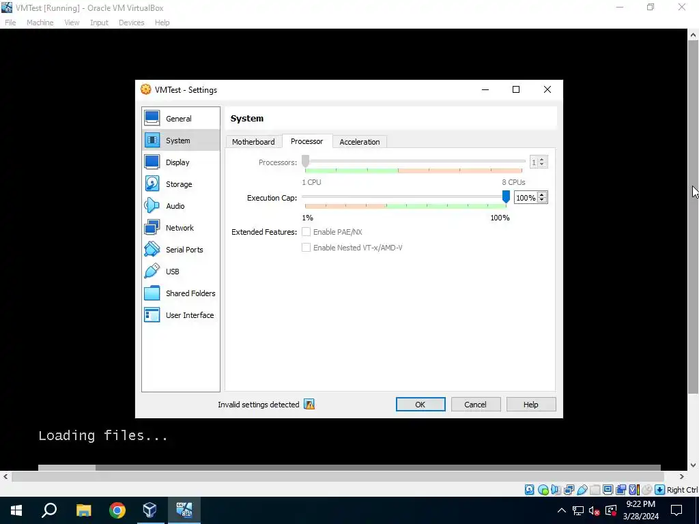The height and width of the screenshot is (524, 699).
Task: Open the USB settings category
Action: coord(180,272)
